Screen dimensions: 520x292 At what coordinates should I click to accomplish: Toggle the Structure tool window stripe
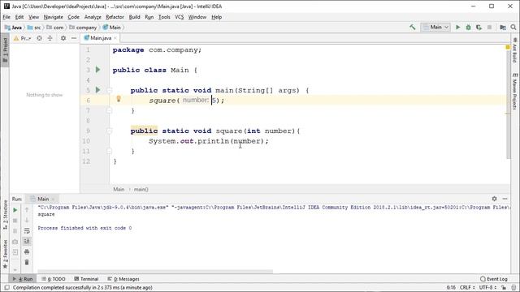click(5, 215)
